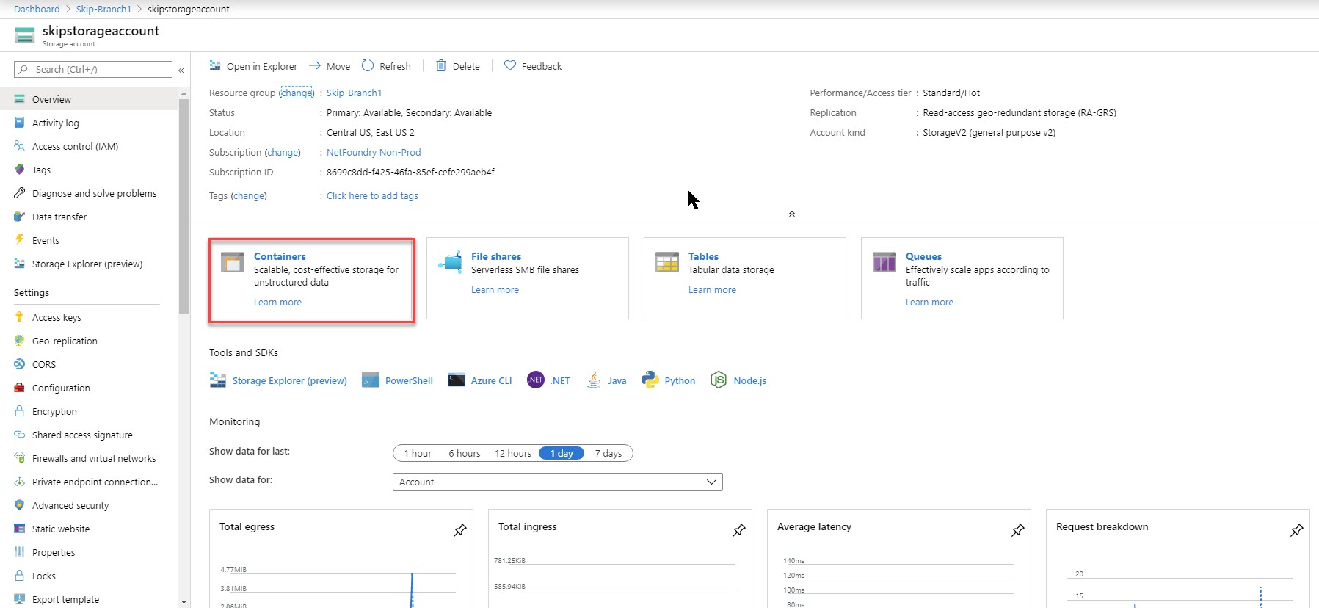The image size is (1319, 608).
Task: Click the .NET round icon
Action: pyautogui.click(x=536, y=380)
